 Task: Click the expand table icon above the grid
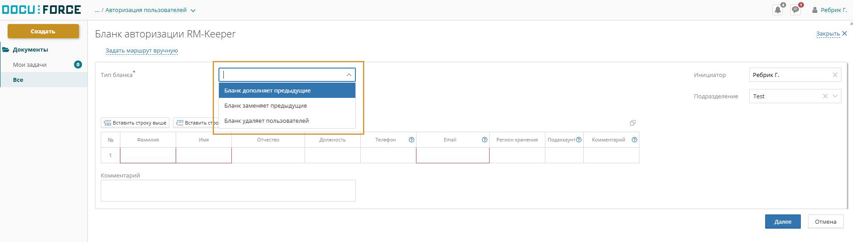632,123
